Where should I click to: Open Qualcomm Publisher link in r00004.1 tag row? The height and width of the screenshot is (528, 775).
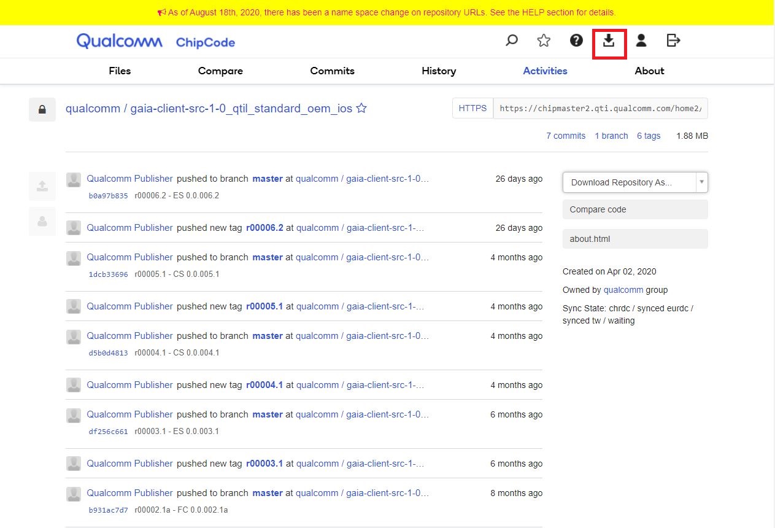[x=130, y=385]
